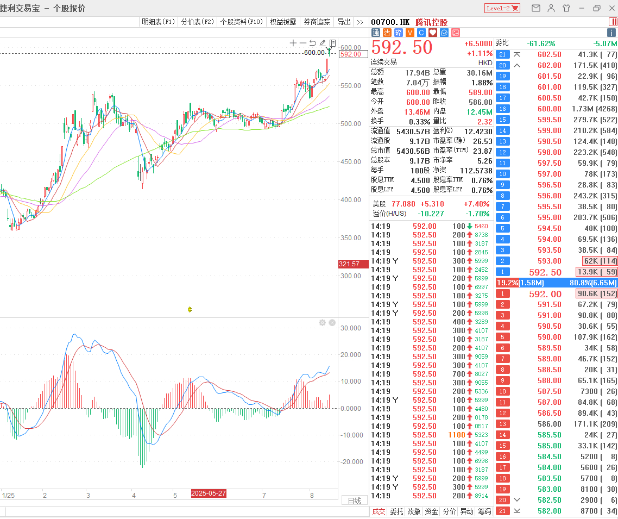618x519 pixels.
Task: Expand more tabs with >> arrow
Action: coord(360,22)
